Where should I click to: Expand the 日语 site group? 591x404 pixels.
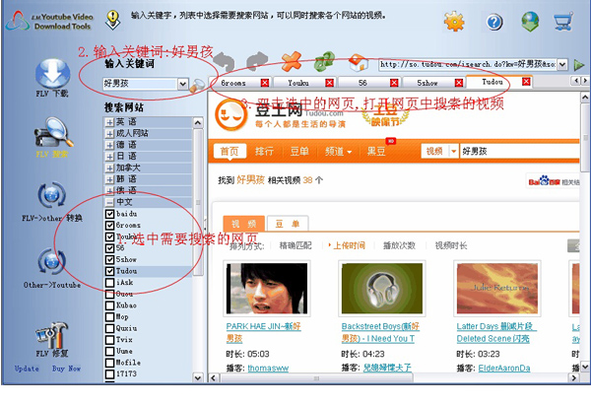(x=109, y=157)
